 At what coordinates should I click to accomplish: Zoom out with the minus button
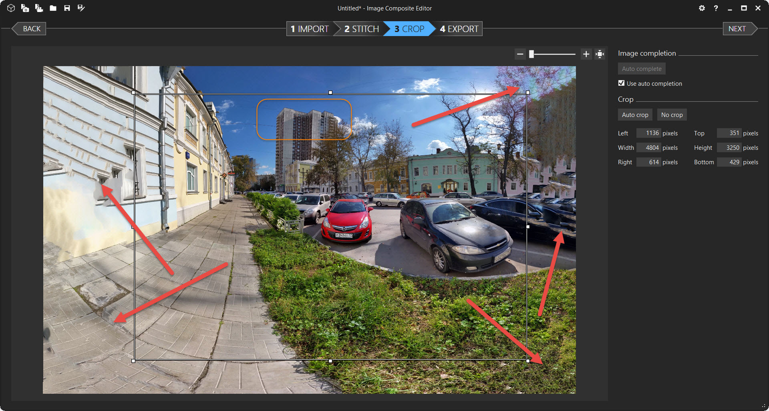click(520, 54)
